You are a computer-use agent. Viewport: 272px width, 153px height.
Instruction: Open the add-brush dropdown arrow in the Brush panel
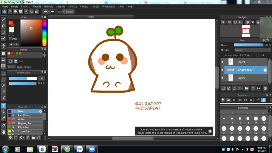pos(24,138)
